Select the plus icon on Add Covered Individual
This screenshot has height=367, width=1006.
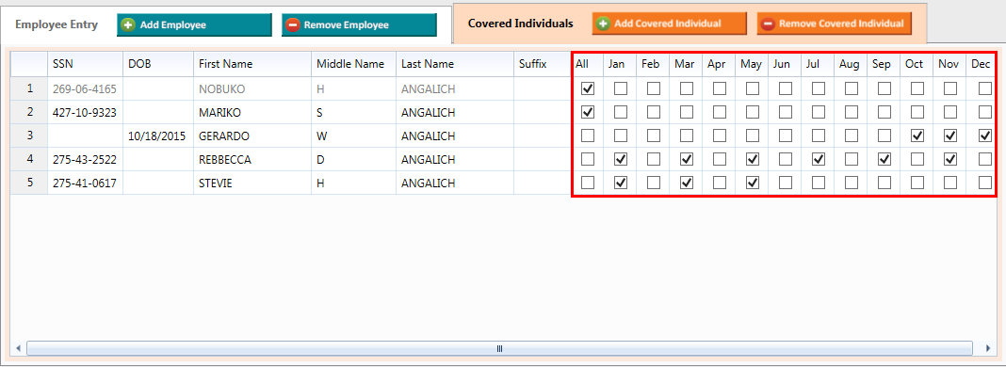tap(603, 24)
